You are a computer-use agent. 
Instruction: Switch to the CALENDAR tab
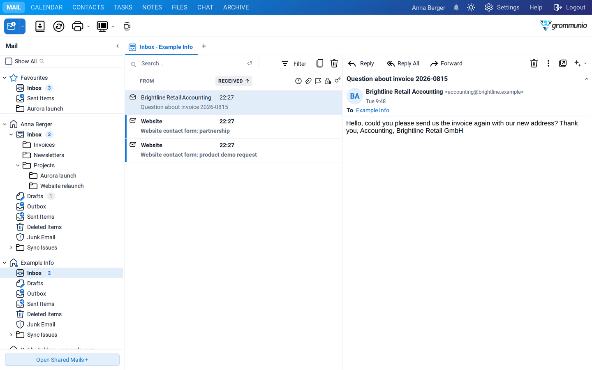[x=47, y=7]
